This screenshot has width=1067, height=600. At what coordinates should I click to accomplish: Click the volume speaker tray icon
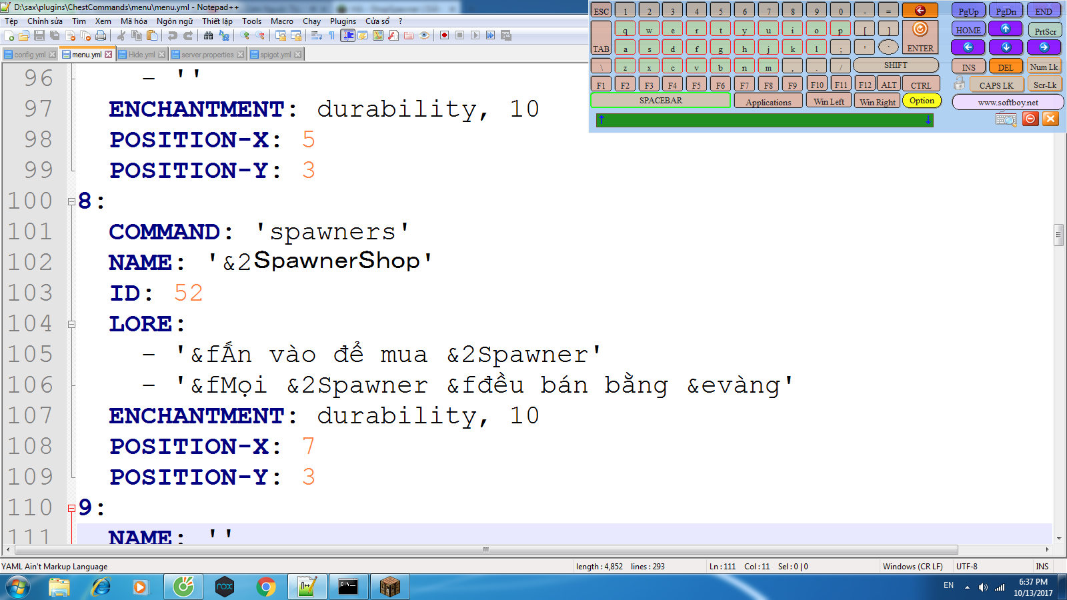coord(983,587)
